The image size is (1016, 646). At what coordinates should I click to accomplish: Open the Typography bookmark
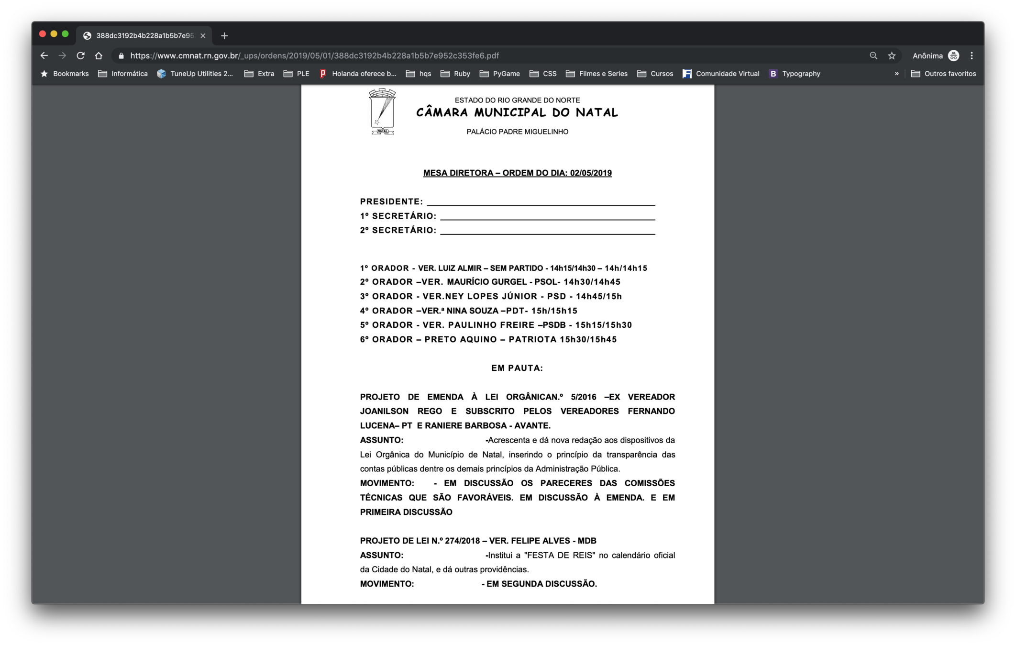pos(795,74)
